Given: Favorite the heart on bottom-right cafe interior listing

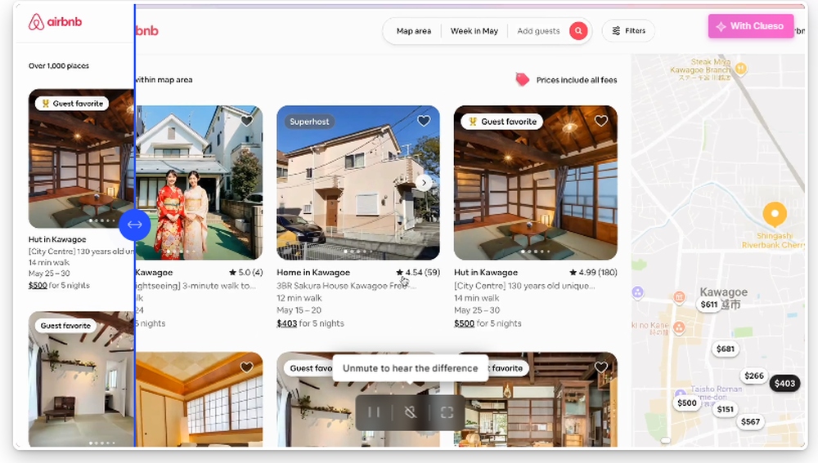Looking at the screenshot, I should point(601,367).
